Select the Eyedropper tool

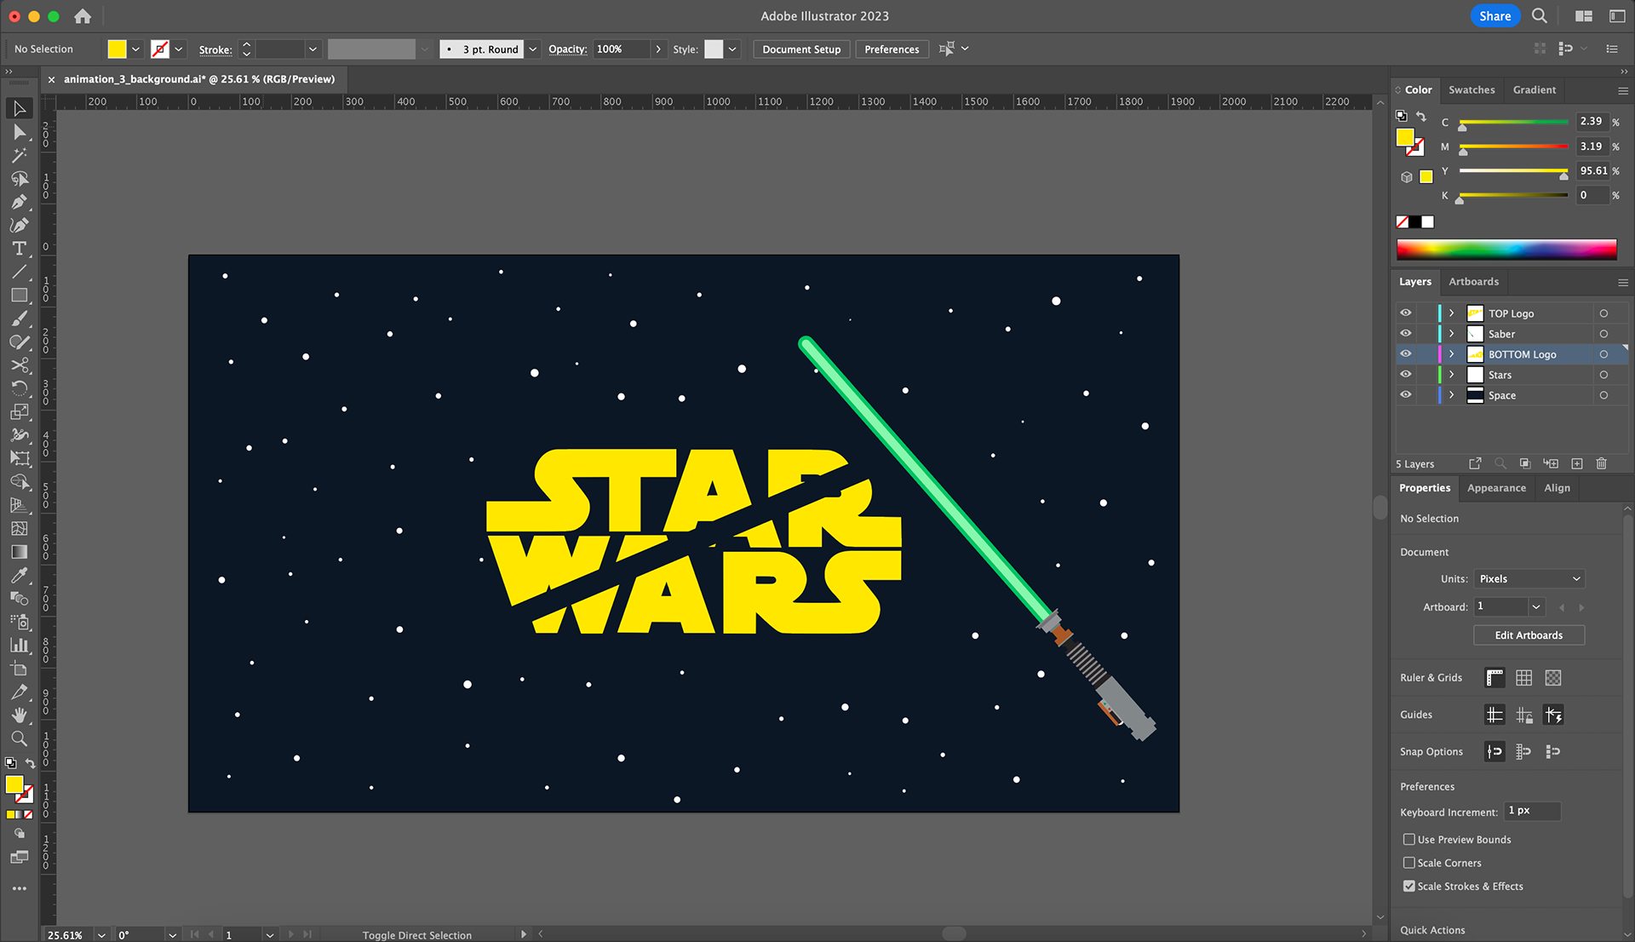point(19,575)
